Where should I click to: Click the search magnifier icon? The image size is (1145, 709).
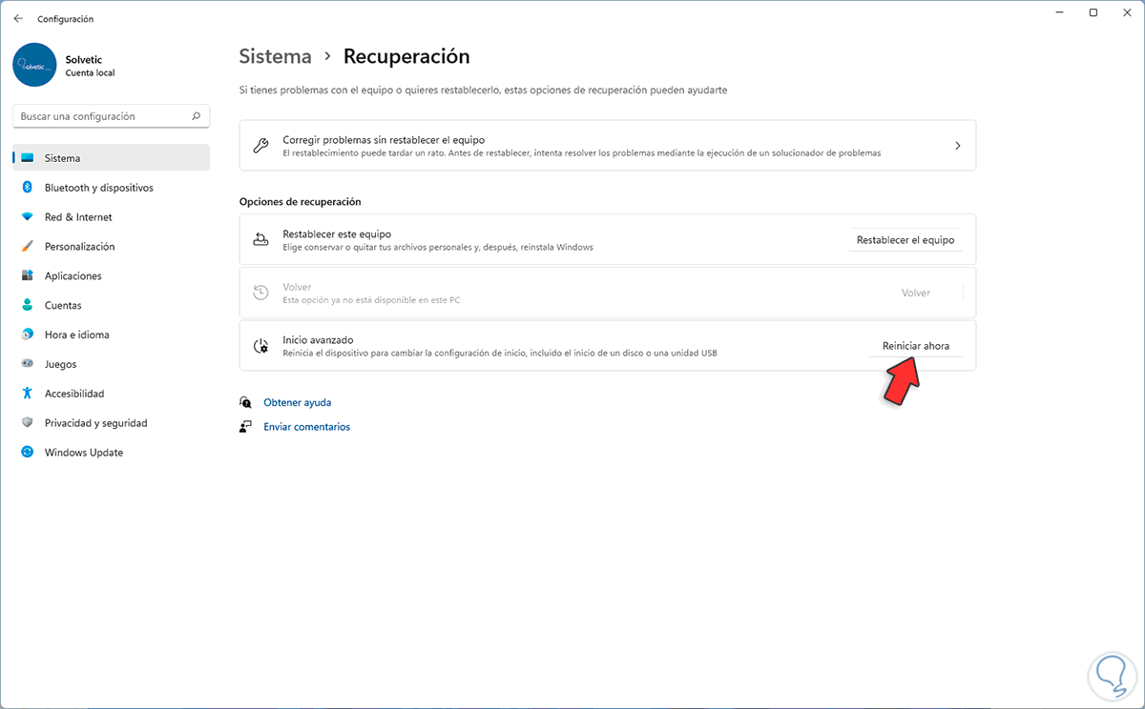coord(196,116)
